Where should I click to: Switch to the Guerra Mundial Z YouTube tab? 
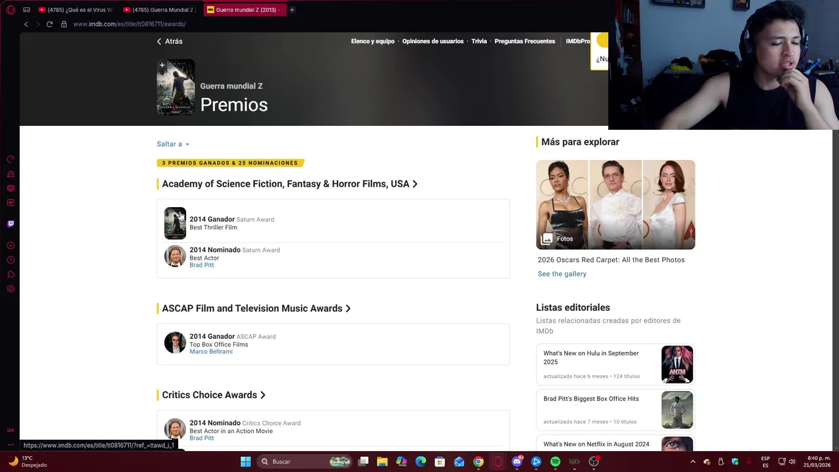click(159, 10)
